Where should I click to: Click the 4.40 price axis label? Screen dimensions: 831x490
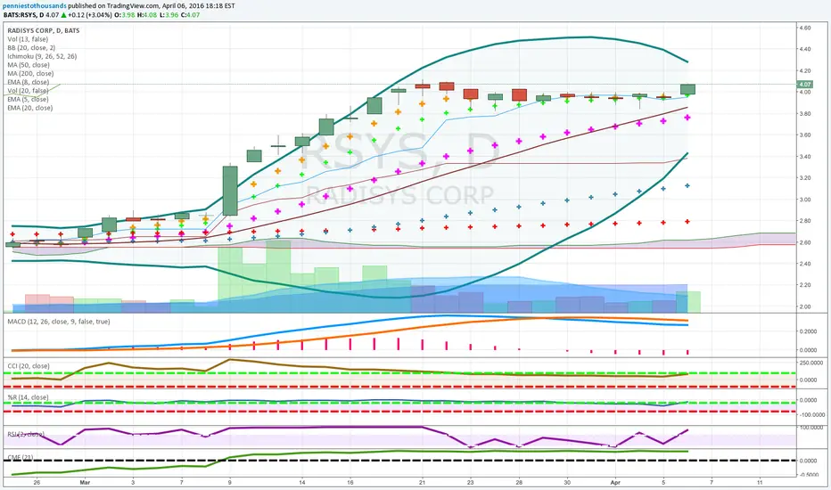coord(804,49)
